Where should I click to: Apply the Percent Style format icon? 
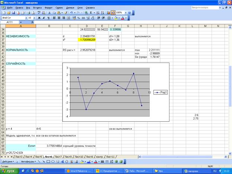pyautogui.click(x=79, y=18)
